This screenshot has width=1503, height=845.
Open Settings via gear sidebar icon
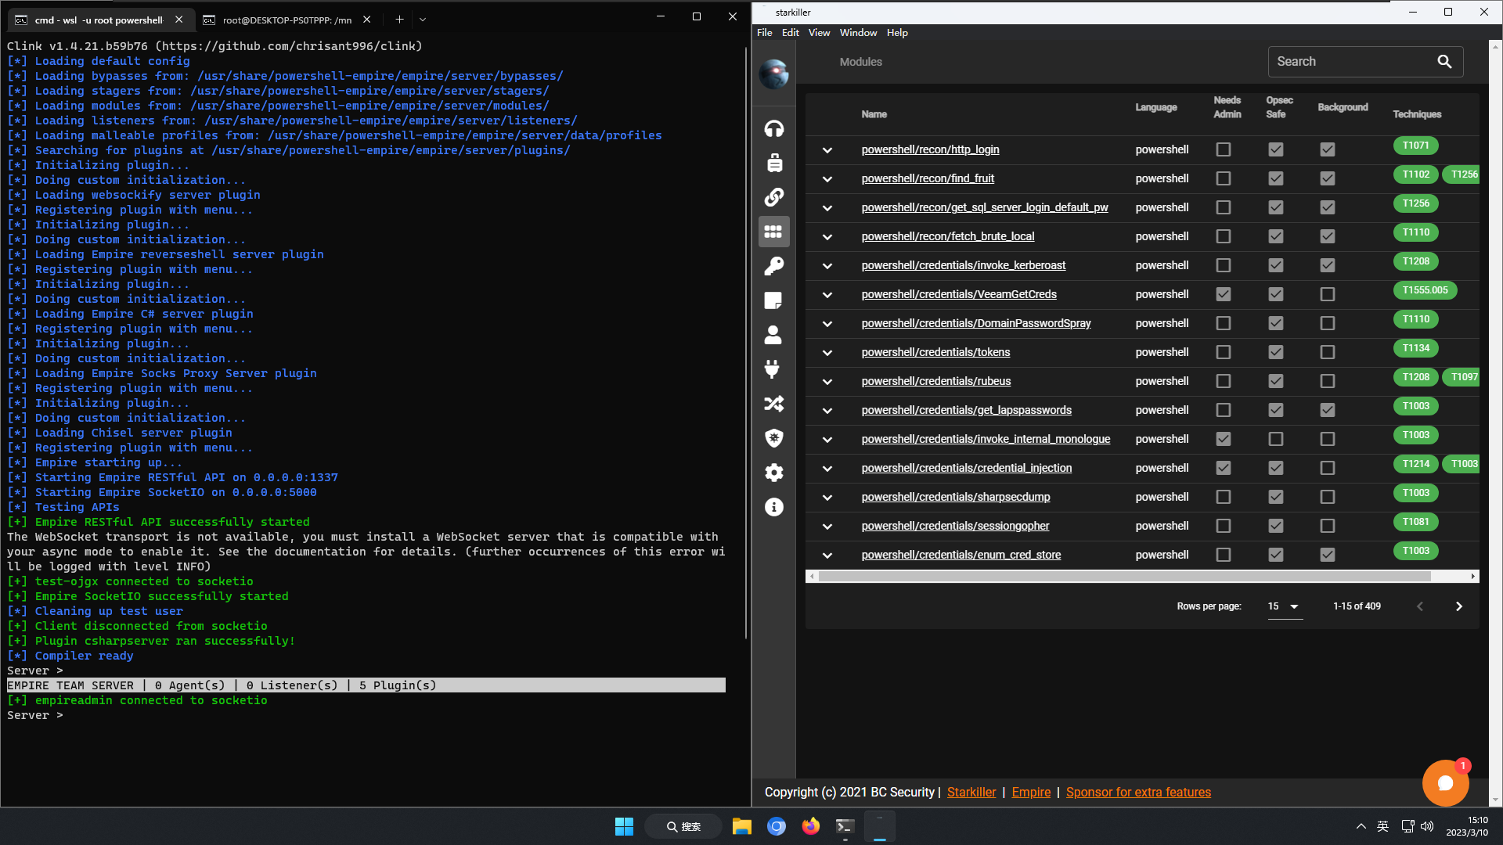point(773,473)
